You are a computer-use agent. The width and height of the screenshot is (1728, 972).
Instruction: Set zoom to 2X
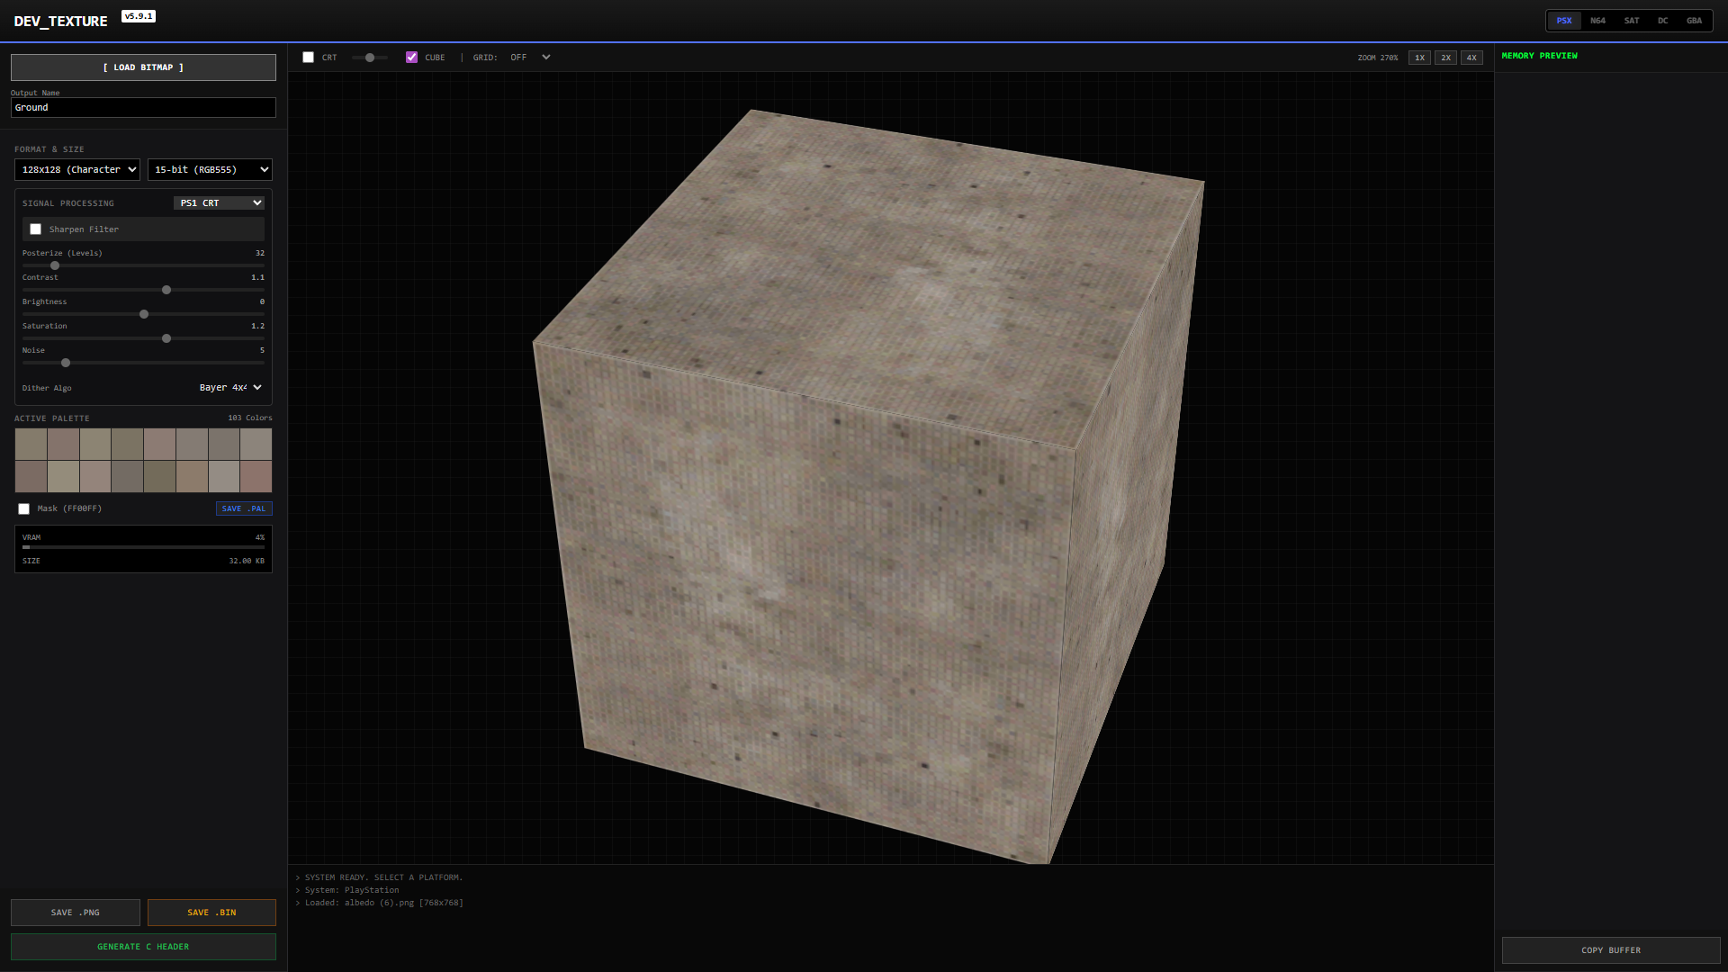[x=1445, y=58]
